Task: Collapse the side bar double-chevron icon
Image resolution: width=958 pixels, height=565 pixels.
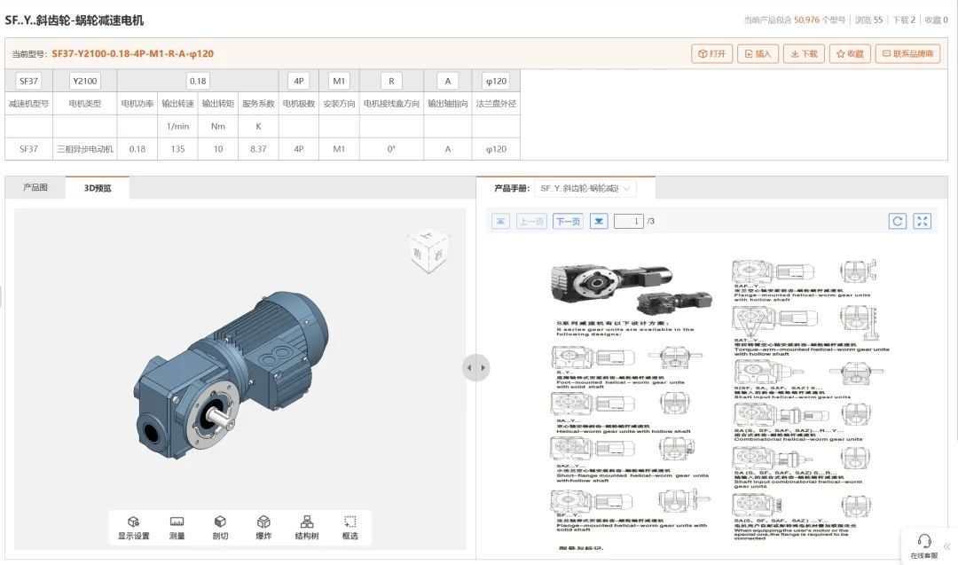Action: [x=947, y=546]
